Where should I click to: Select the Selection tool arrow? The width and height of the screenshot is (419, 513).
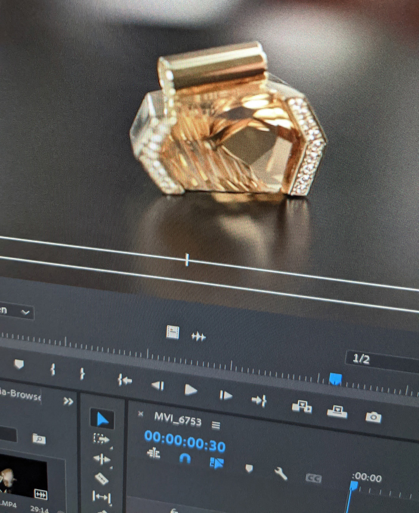[x=102, y=419]
